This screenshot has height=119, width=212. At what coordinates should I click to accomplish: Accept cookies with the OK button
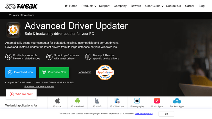point(166,114)
